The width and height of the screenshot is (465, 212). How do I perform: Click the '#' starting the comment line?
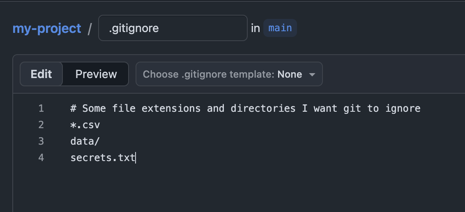[x=73, y=108]
